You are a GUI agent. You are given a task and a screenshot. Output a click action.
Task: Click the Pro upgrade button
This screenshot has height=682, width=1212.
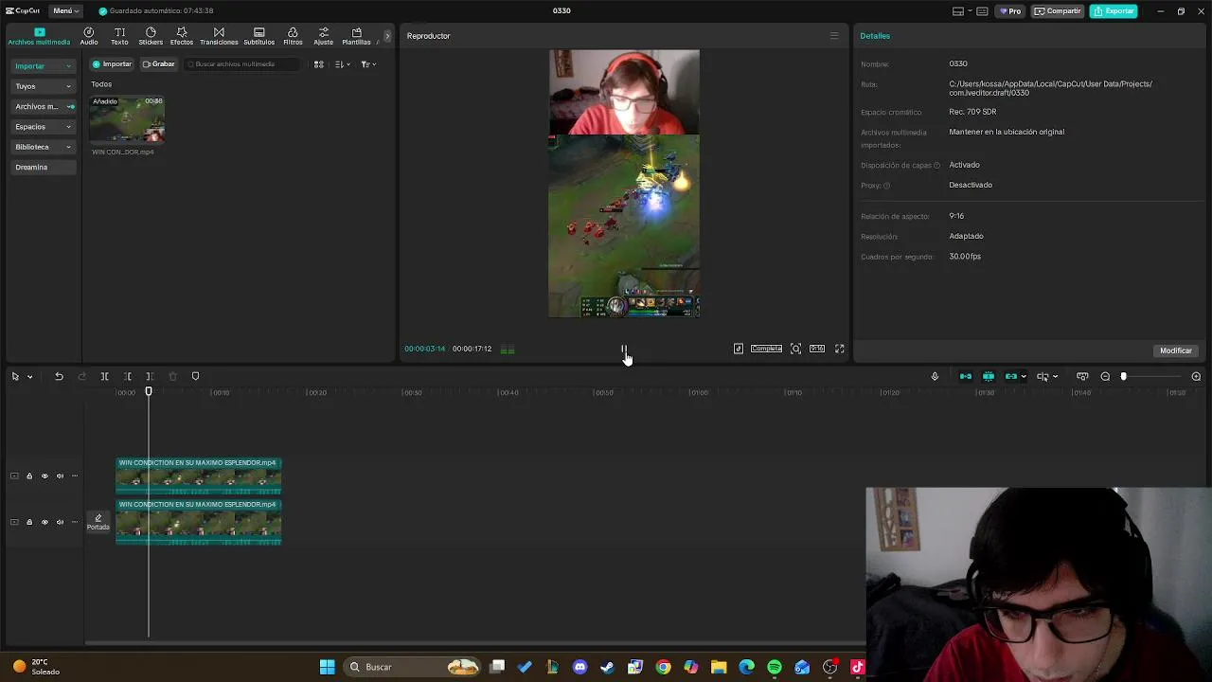1010,11
